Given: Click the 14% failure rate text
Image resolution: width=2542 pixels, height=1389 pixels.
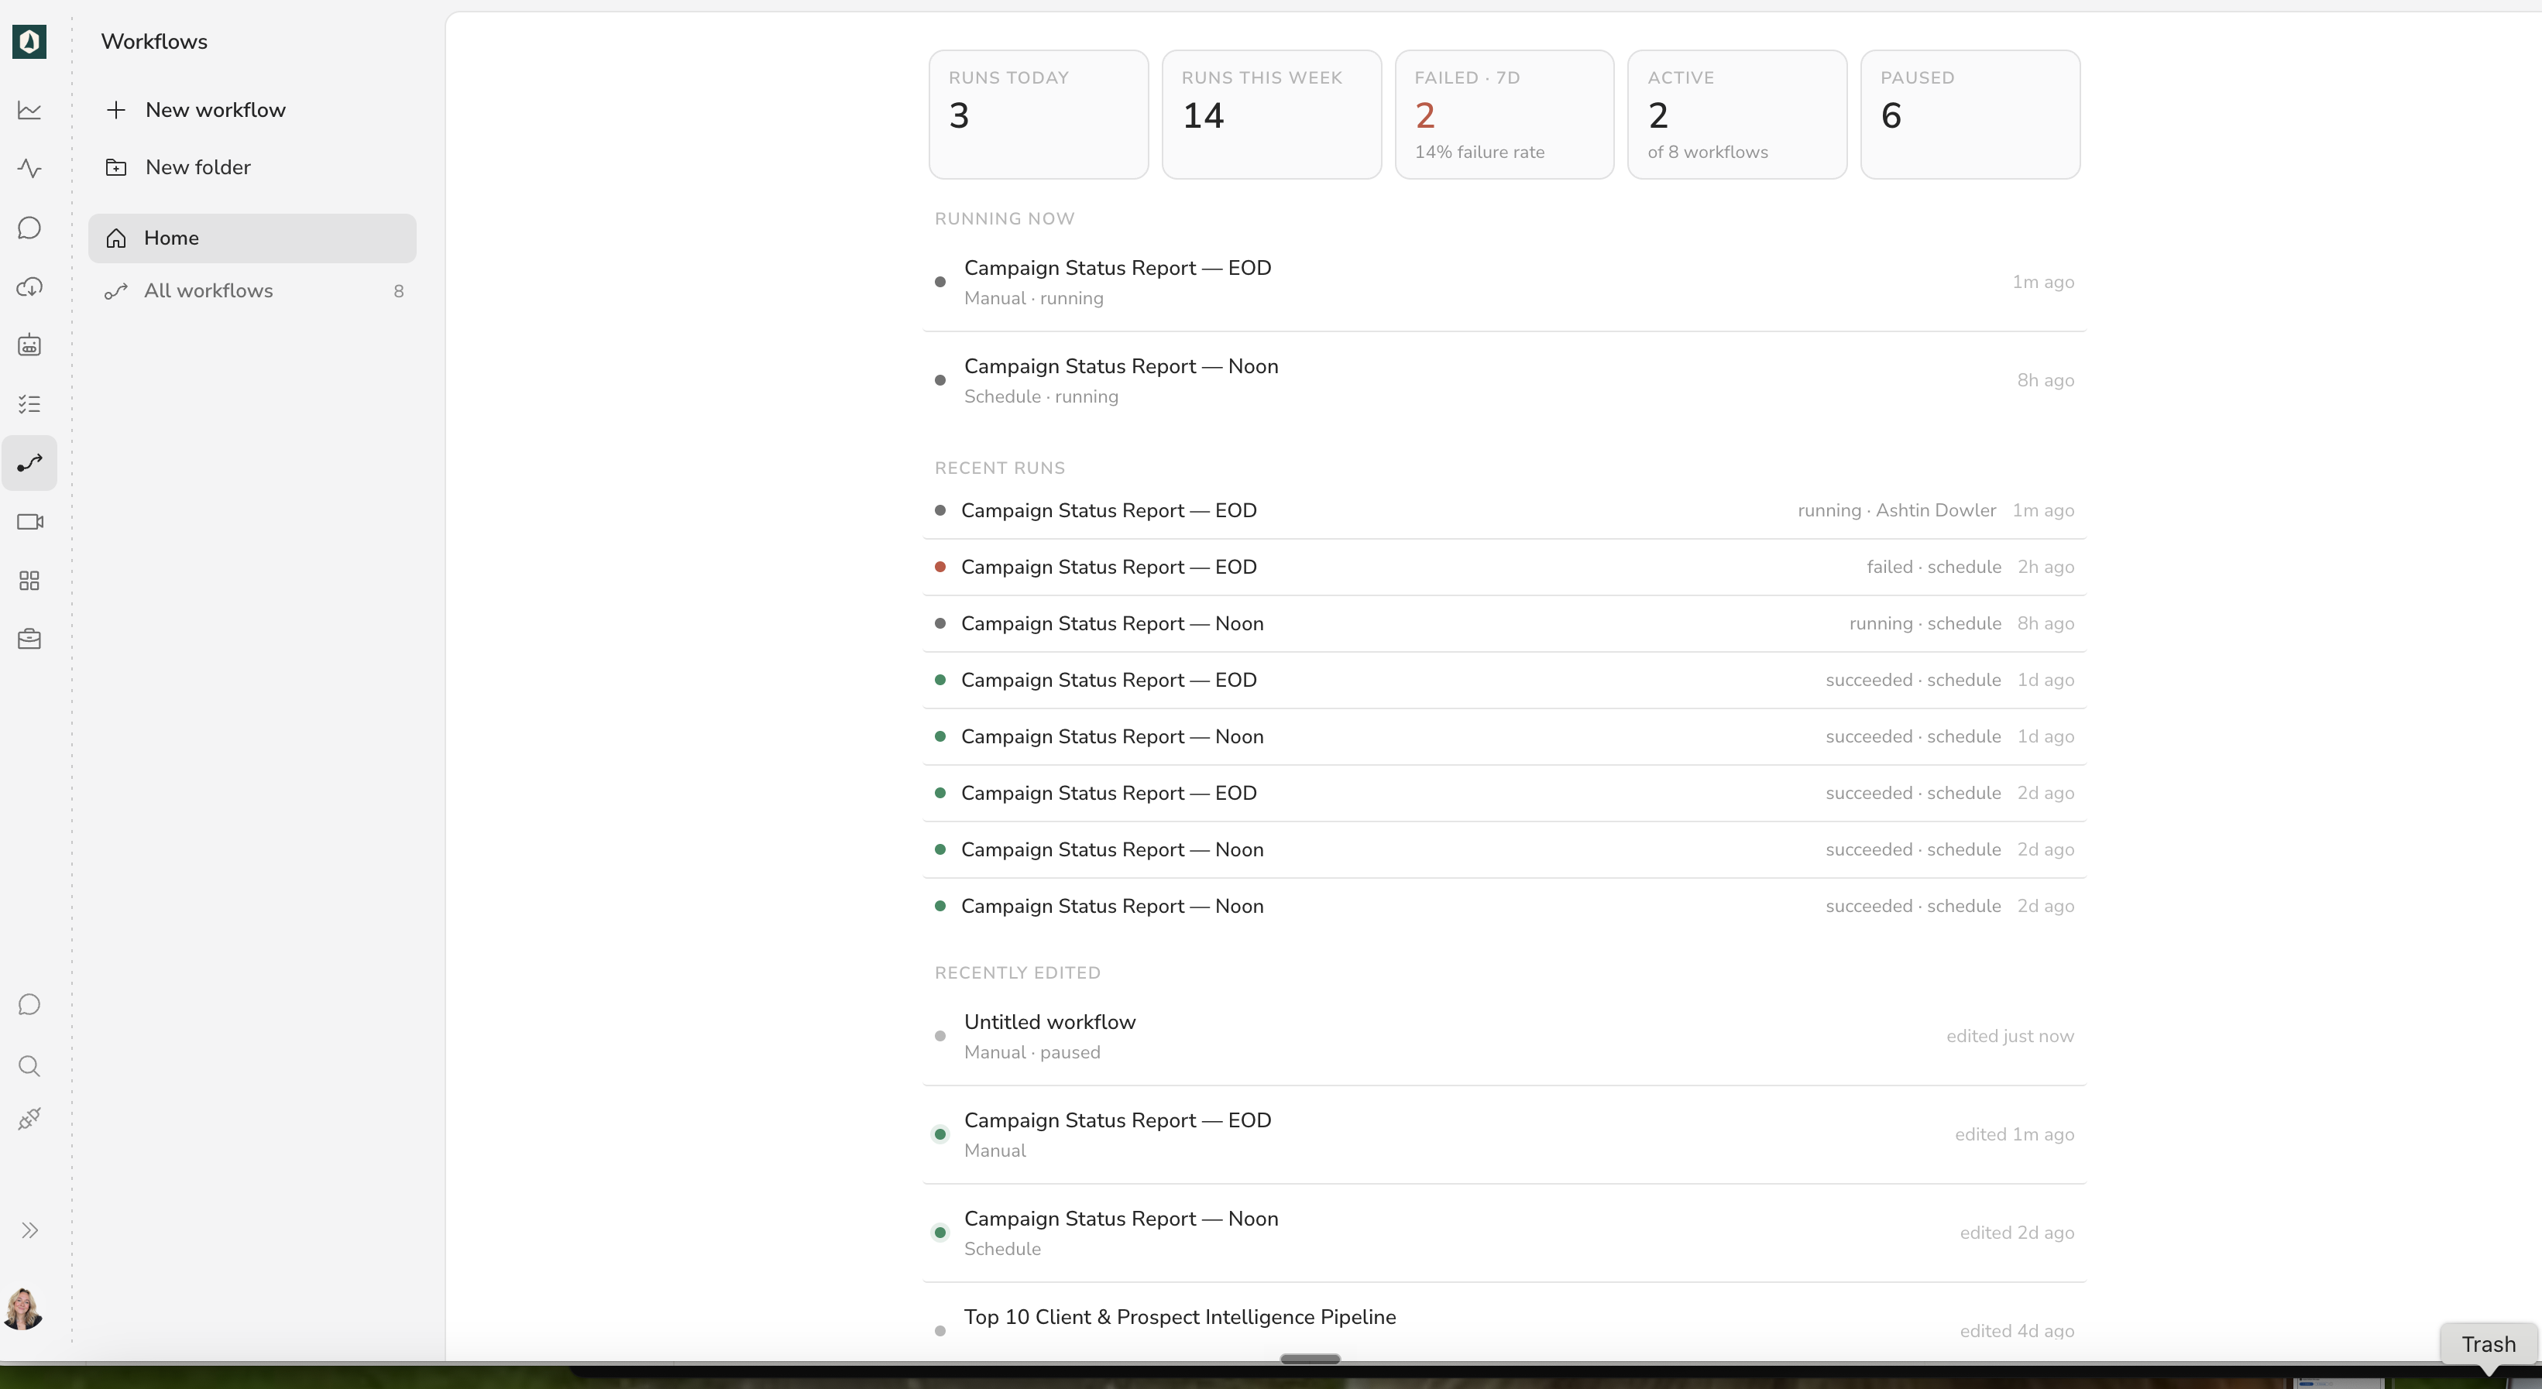Looking at the screenshot, I should coord(1479,152).
